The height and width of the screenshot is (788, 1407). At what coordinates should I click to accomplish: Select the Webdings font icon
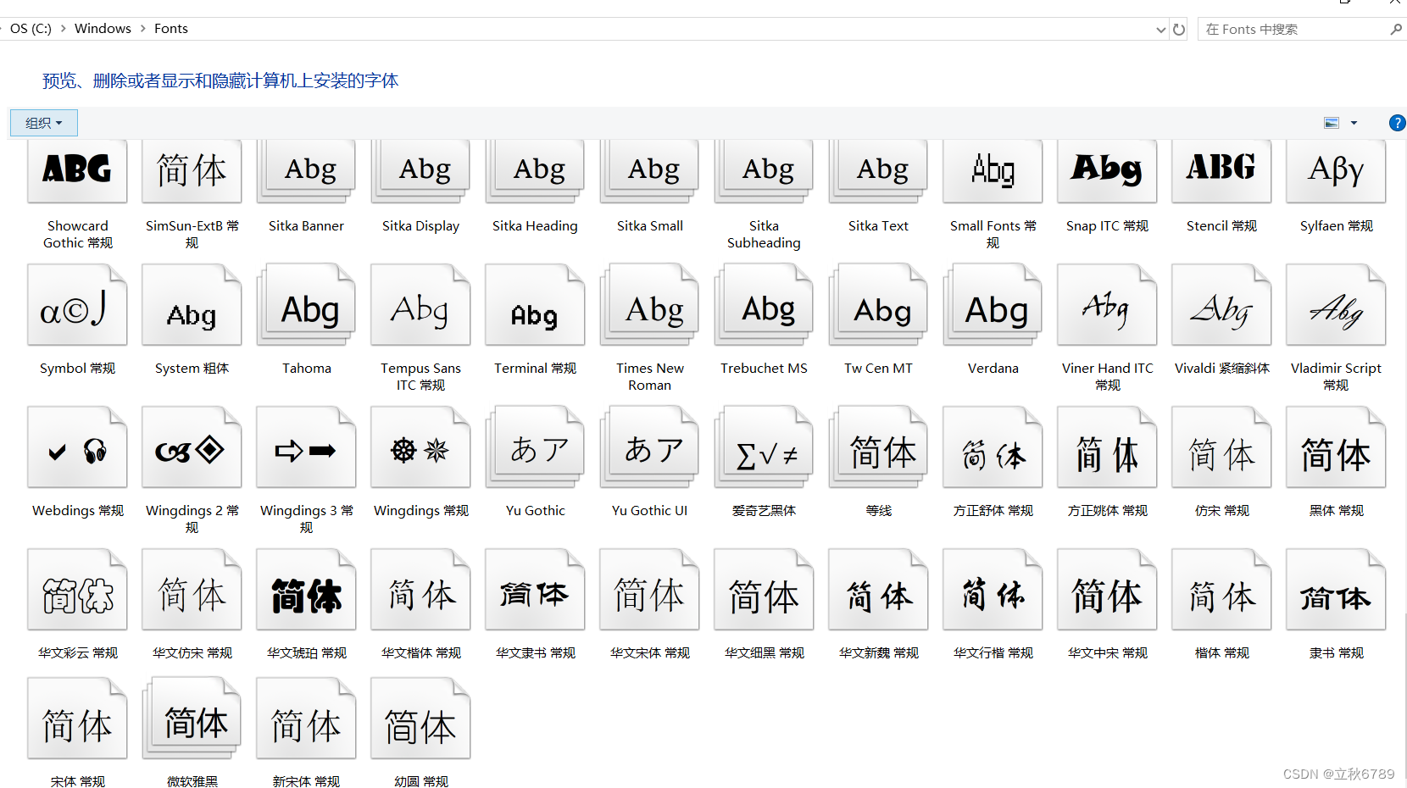pyautogui.click(x=77, y=447)
